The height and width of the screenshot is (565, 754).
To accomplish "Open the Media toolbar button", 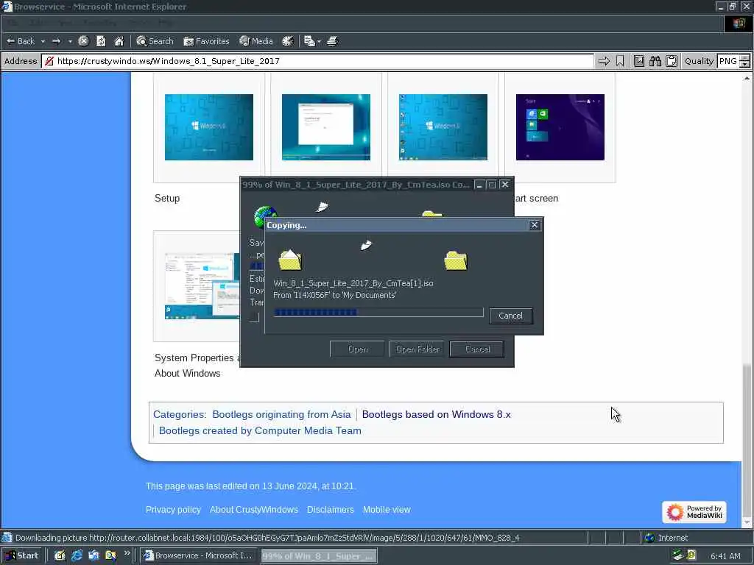I will pyautogui.click(x=256, y=41).
